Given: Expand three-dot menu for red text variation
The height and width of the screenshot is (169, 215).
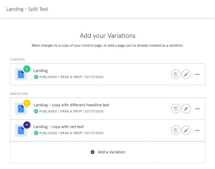Looking at the screenshot, I should [x=197, y=130].
